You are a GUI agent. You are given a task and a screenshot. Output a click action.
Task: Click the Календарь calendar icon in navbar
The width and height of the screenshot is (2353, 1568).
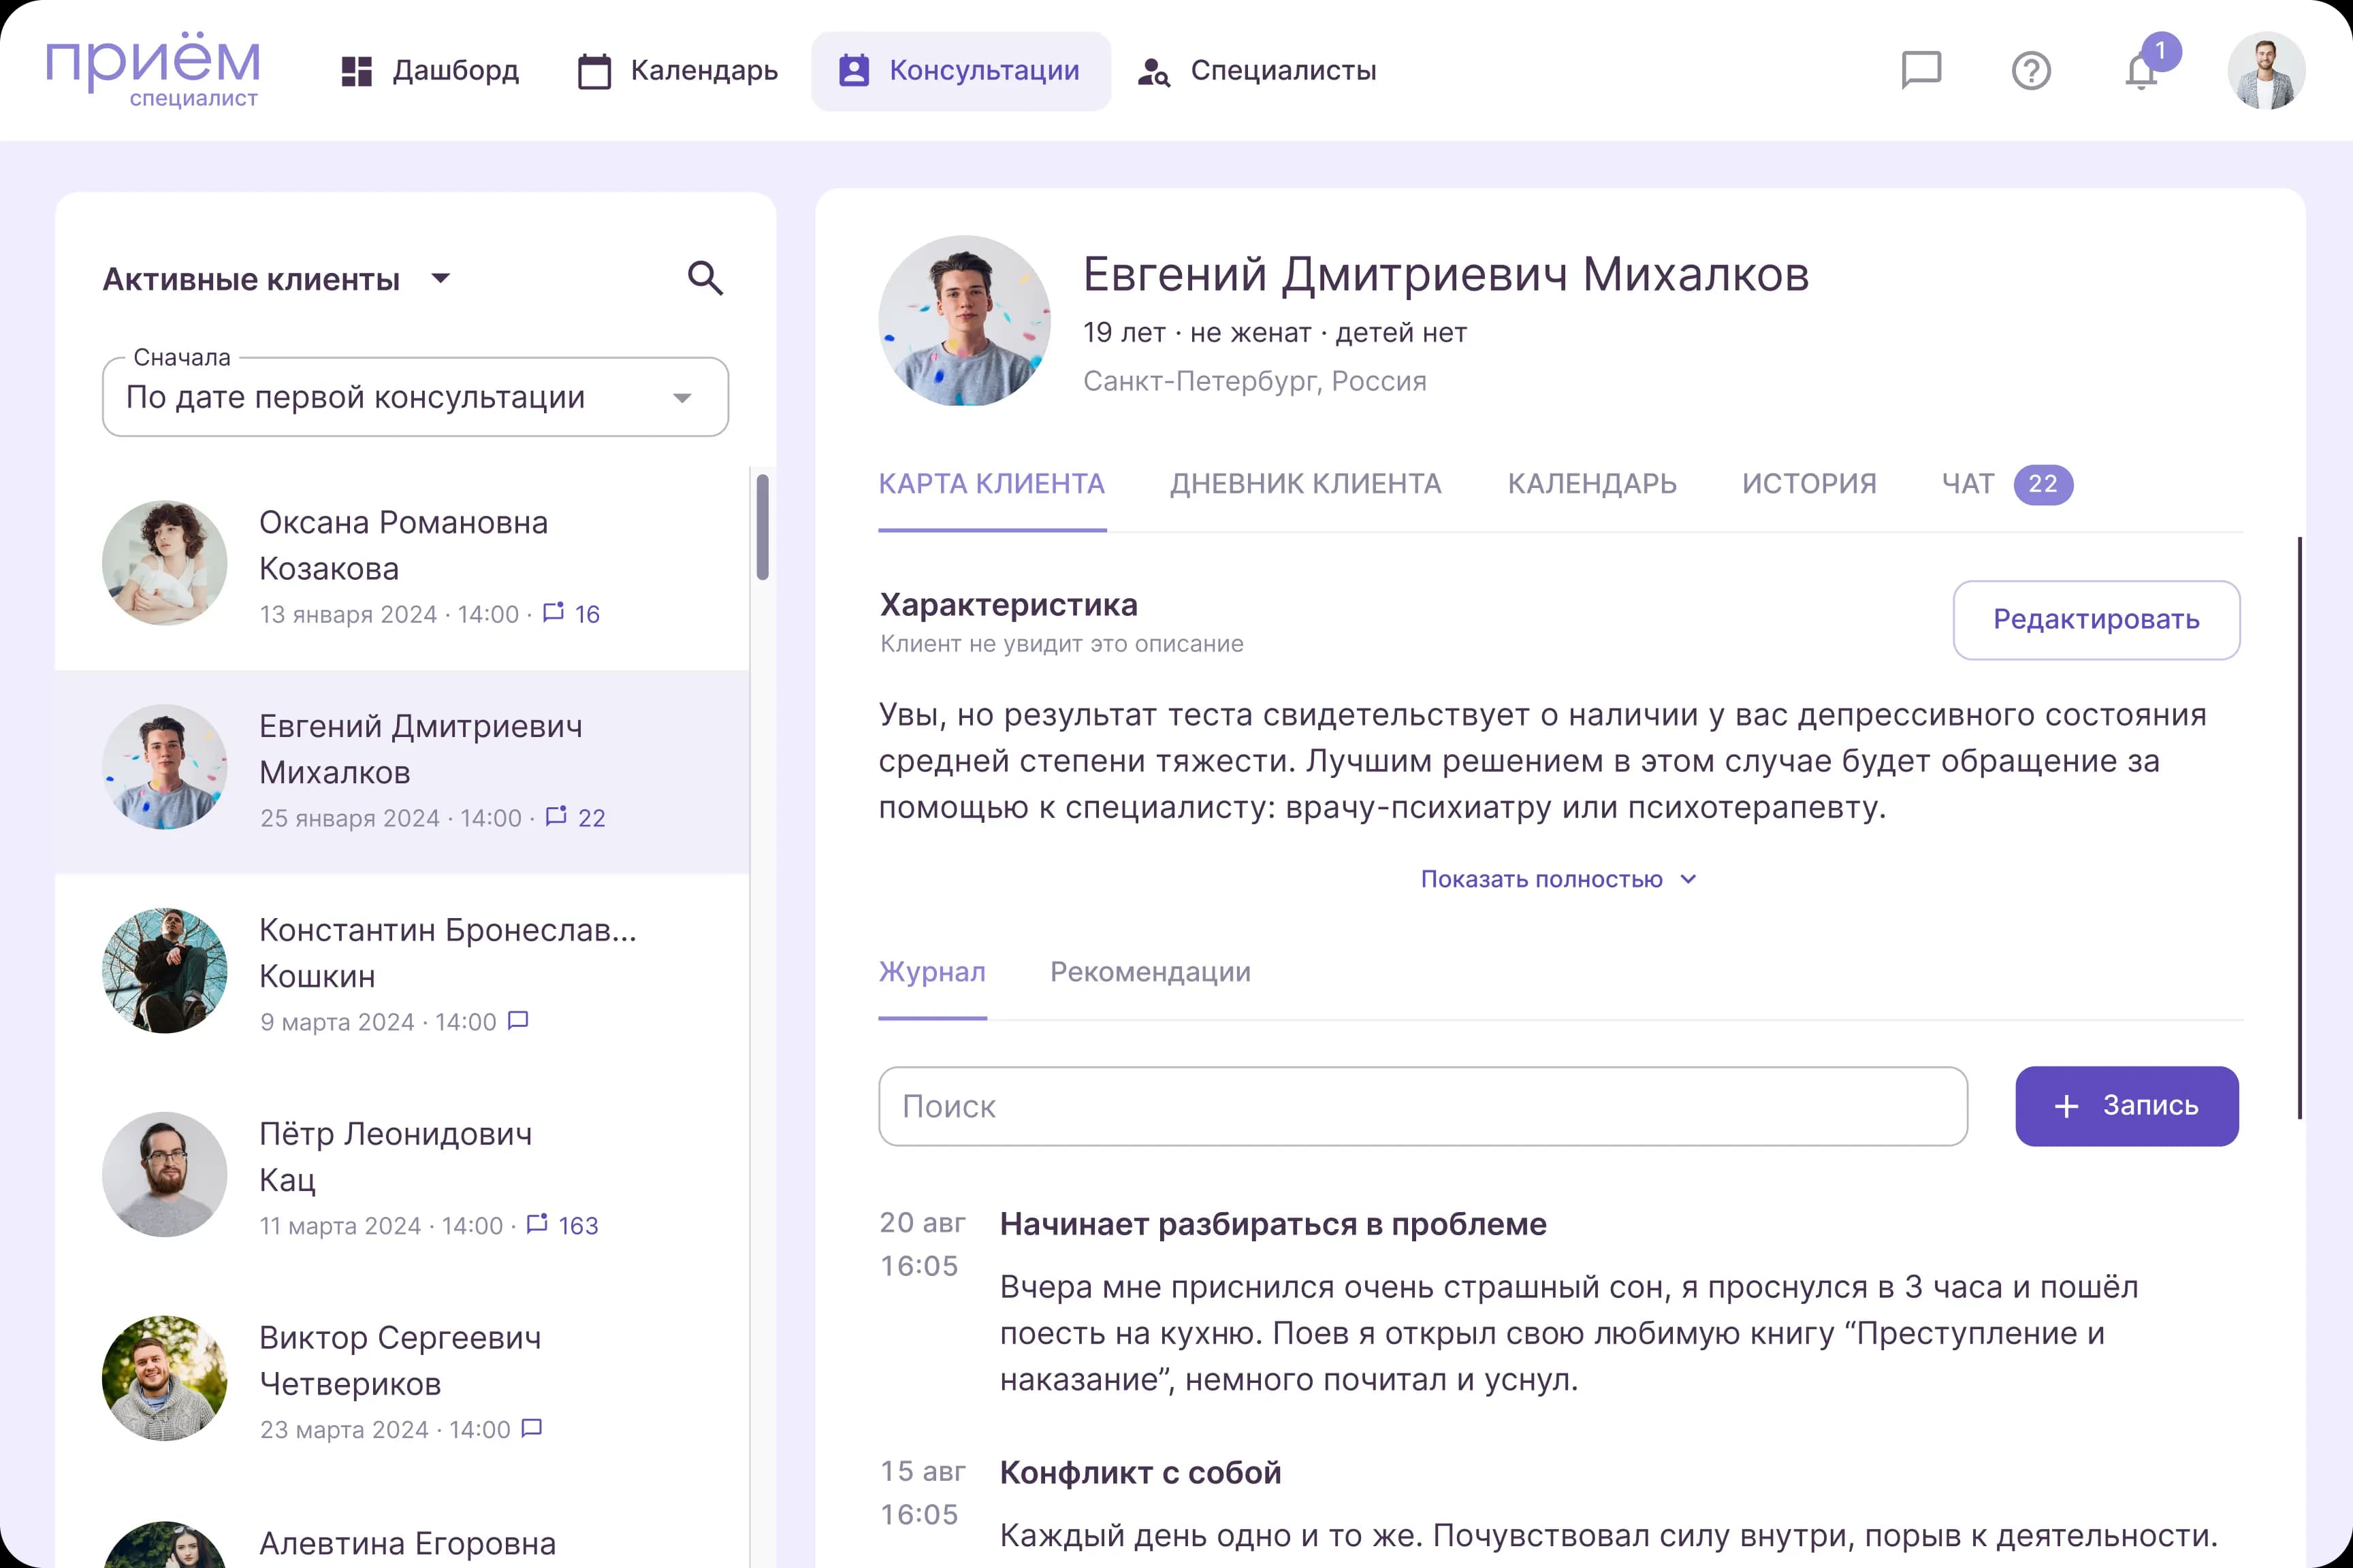point(594,71)
